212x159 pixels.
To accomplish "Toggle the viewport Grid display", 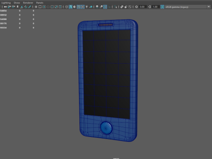I will [36, 7].
